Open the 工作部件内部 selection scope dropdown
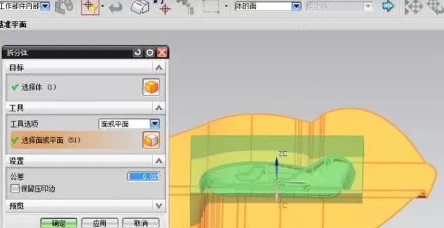444x228 pixels. point(46,6)
